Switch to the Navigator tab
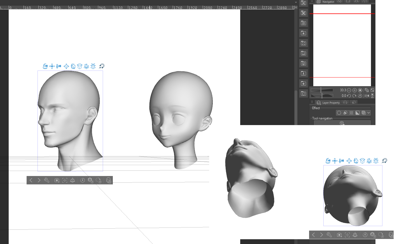 [325, 2]
